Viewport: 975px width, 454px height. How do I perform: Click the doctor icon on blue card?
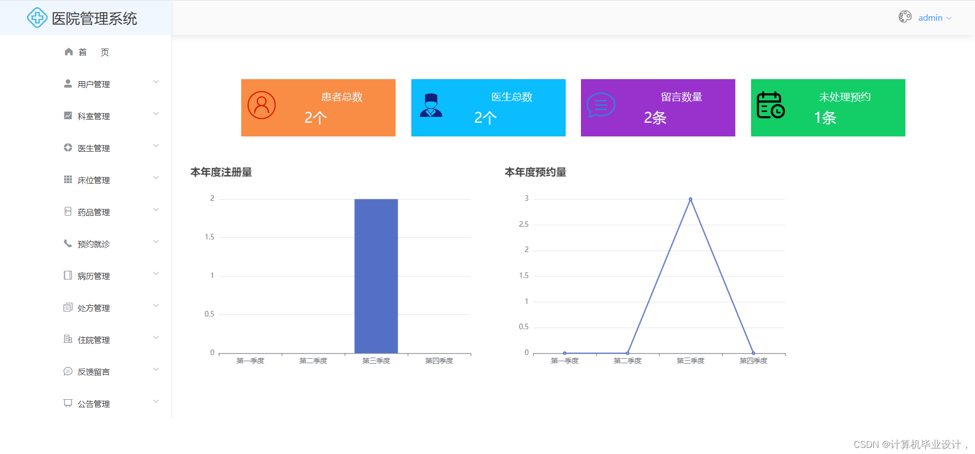pyautogui.click(x=431, y=106)
